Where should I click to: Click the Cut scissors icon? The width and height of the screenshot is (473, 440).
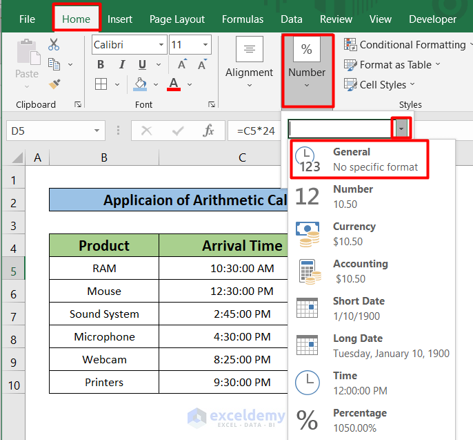click(54, 45)
